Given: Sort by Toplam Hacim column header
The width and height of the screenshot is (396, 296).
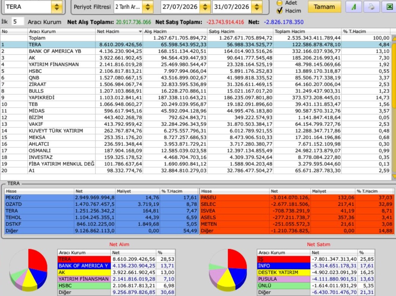Looking at the screenshot, I should pos(307,31).
